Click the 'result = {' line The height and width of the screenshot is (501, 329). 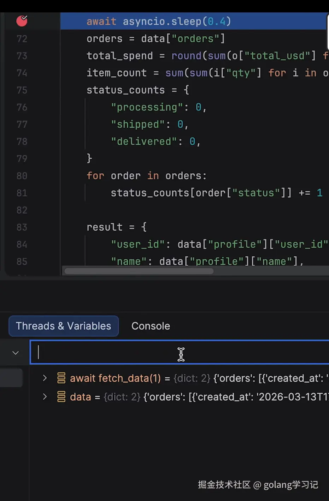click(117, 227)
